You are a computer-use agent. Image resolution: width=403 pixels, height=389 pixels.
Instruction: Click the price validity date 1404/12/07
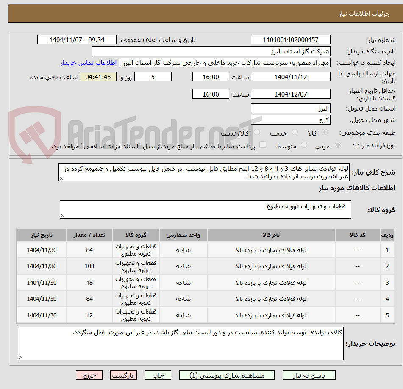(290, 94)
